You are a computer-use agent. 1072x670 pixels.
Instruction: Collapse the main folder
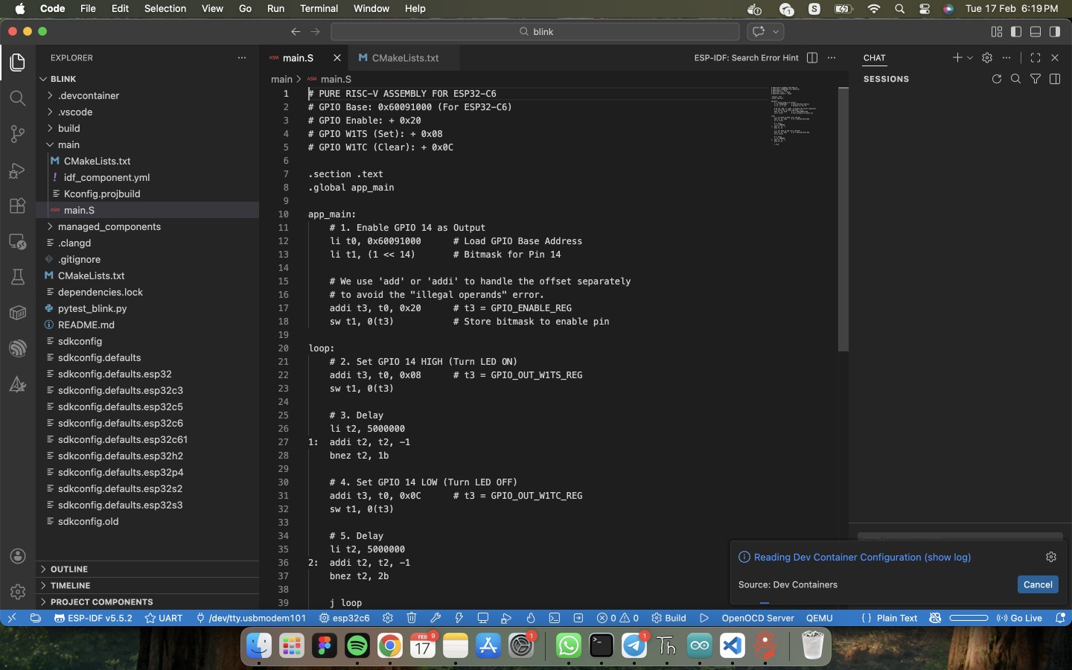click(147, 144)
